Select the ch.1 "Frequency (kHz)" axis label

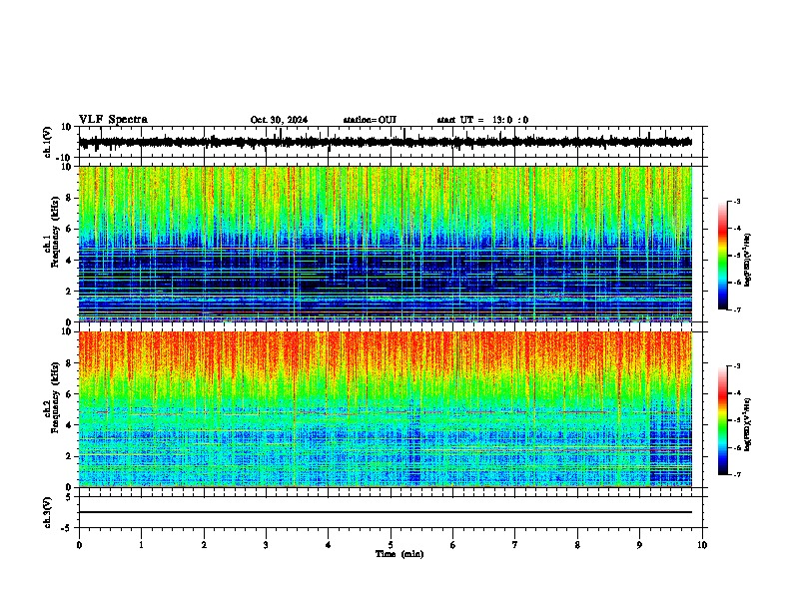tap(55, 234)
